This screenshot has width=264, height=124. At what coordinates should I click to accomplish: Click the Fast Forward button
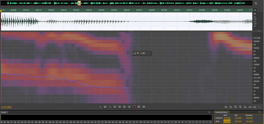coord(125,107)
